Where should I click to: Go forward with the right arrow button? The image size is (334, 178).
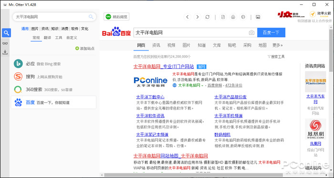(198, 17)
